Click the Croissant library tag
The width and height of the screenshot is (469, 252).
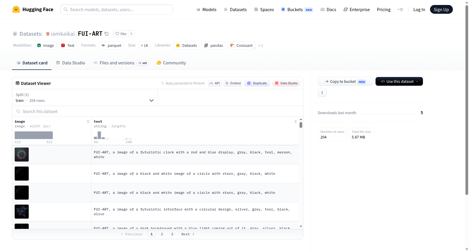click(242, 45)
